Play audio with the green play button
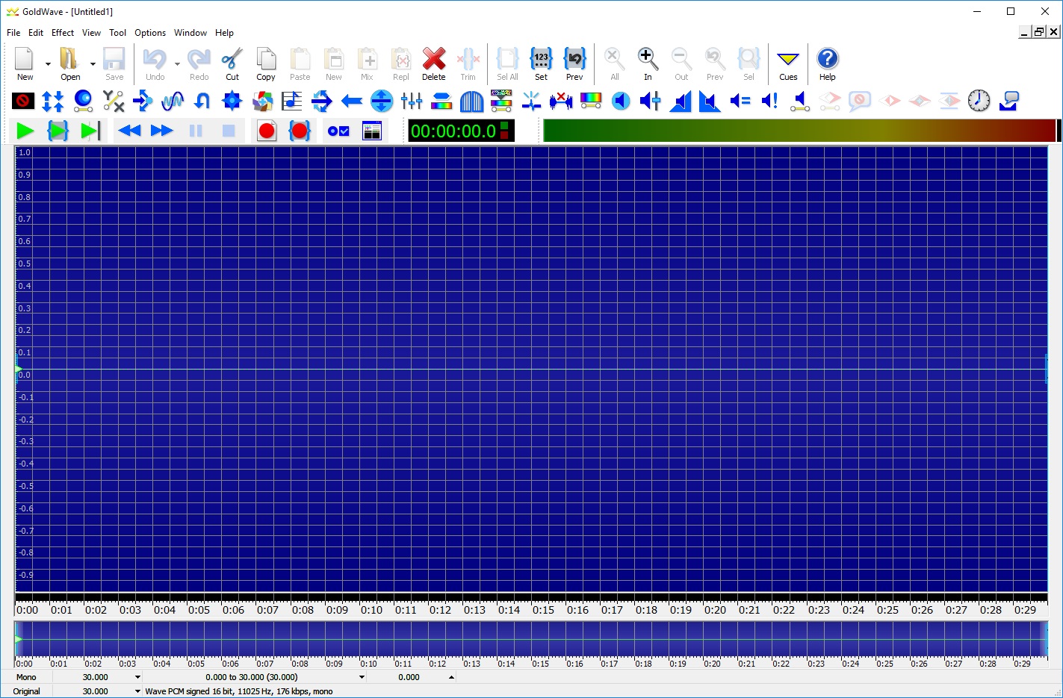 25,131
